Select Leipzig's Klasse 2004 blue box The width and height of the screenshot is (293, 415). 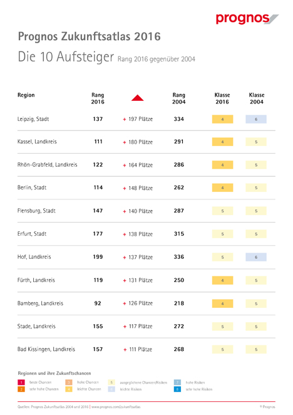pos(256,119)
